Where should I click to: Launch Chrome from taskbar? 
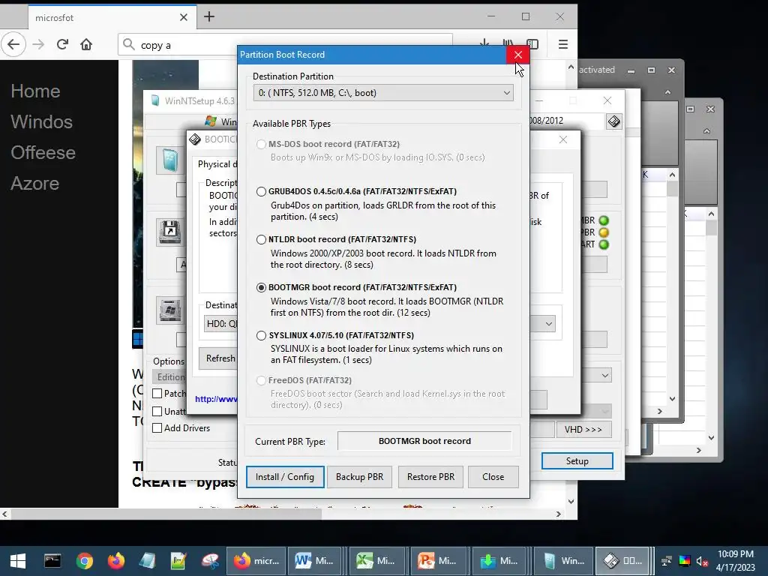click(x=84, y=561)
